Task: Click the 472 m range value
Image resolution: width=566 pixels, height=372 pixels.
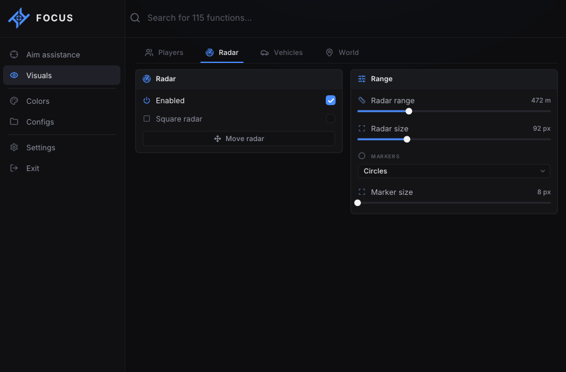Action: point(541,100)
